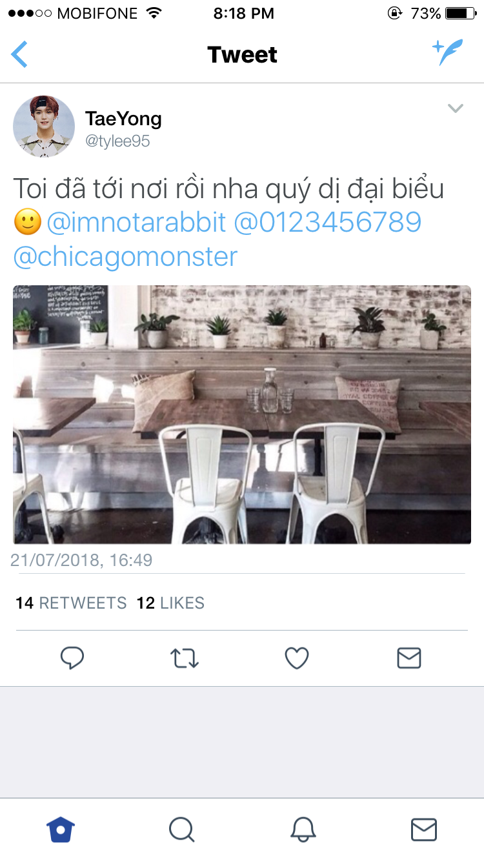View the list of 14 Retweets
This screenshot has width=484, height=861.
tap(71, 603)
